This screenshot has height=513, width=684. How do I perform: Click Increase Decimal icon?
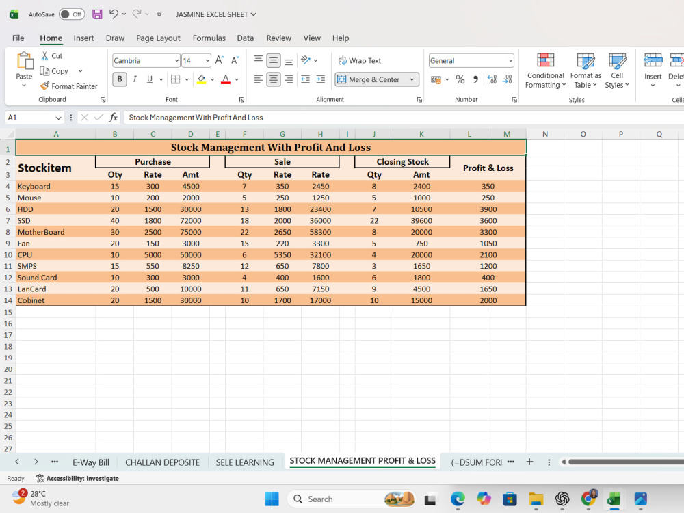coord(492,79)
